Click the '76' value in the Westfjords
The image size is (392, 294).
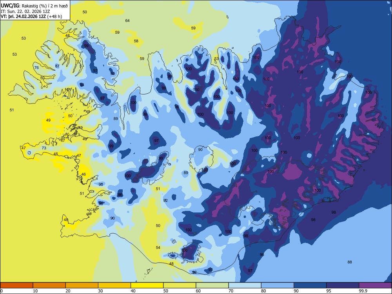(36, 68)
